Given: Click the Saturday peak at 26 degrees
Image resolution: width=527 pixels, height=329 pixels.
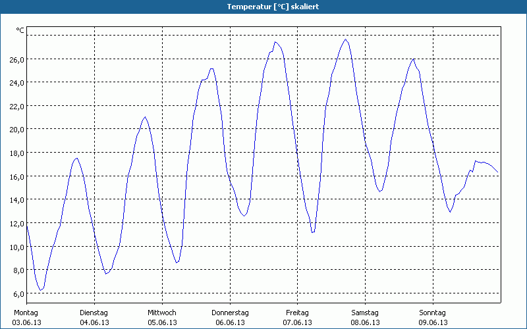Looking at the screenshot, I should pyautogui.click(x=414, y=59).
